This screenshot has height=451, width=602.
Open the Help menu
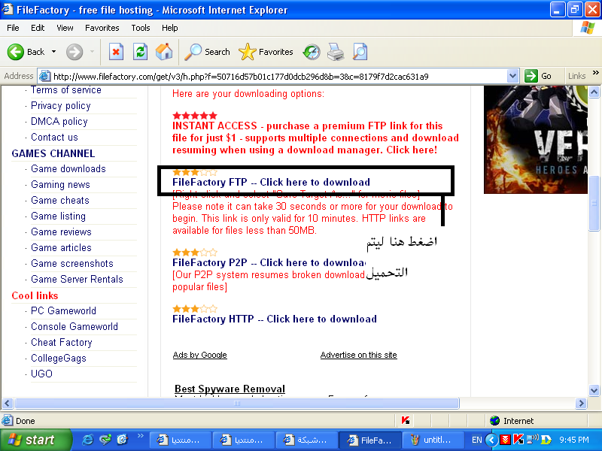170,28
